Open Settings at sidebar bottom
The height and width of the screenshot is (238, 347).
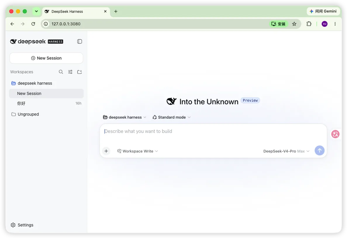point(22,225)
